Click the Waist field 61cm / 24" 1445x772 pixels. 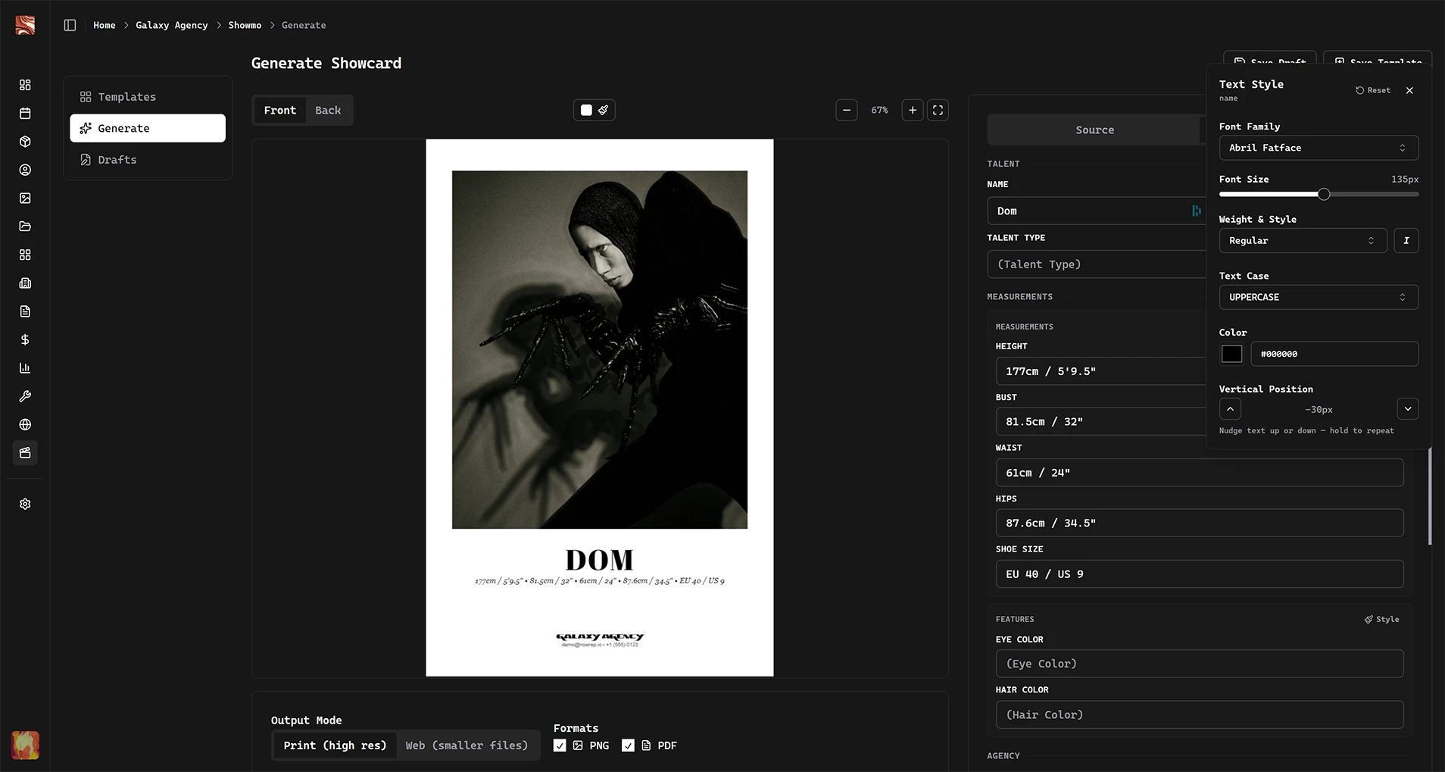pos(1200,473)
